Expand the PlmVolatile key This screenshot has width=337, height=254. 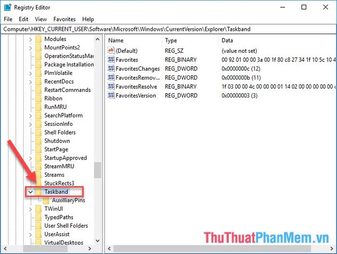click(30, 73)
